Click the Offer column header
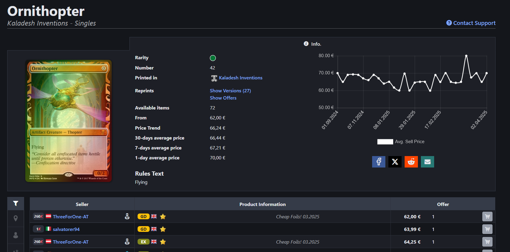 pos(443,204)
